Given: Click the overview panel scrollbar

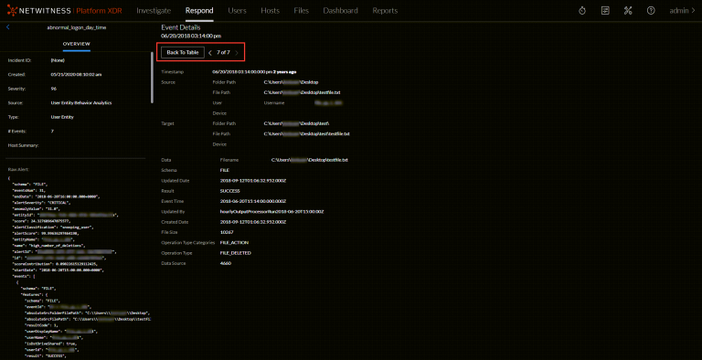Looking at the screenshot, I should pyautogui.click(x=153, y=77).
